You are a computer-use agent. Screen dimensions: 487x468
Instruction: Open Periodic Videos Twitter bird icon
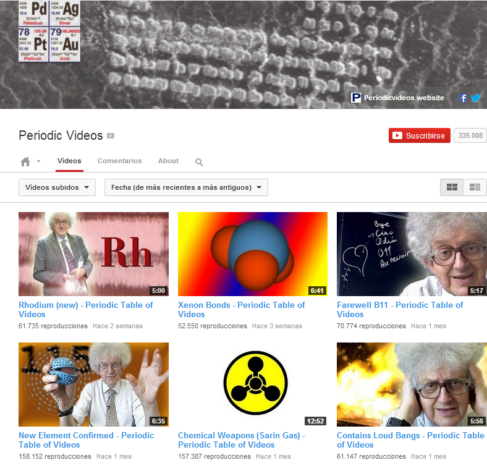[x=475, y=98]
